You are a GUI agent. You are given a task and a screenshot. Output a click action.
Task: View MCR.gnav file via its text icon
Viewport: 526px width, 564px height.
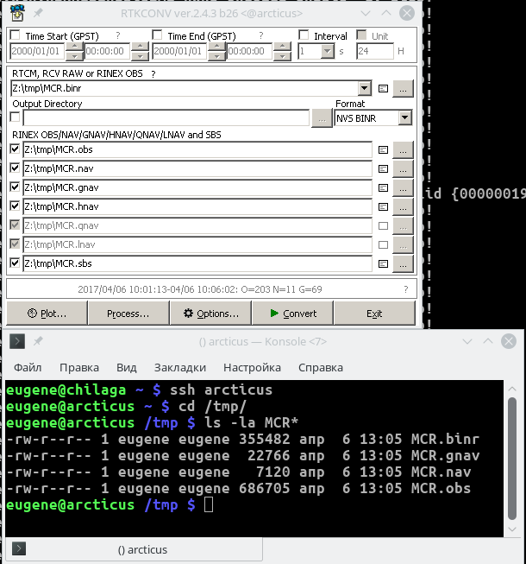(x=384, y=187)
